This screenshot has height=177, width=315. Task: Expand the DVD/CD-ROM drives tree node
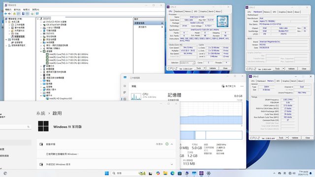(x=41, y=22)
